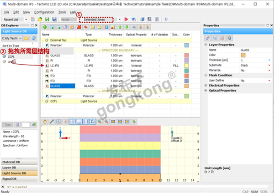Toggle the axis display button in view toolbar
The height and width of the screenshot is (193, 274).
click(93, 122)
